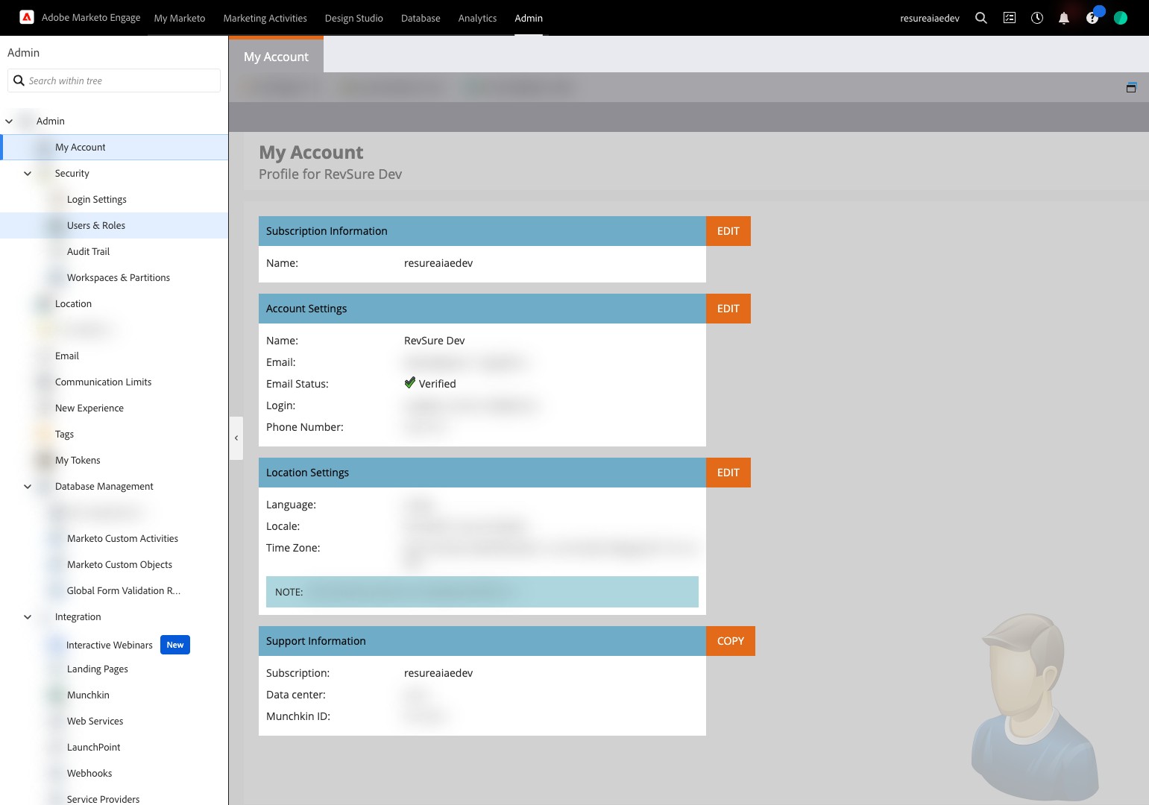This screenshot has height=805, width=1149.
Task: Collapse the left sidebar with the arrow handle
Action: click(236, 438)
